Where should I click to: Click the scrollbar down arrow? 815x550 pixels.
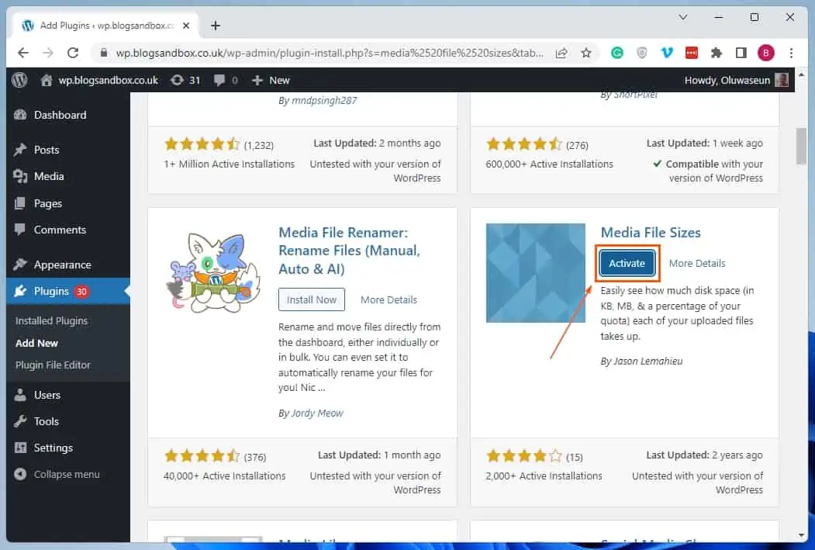tap(801, 535)
